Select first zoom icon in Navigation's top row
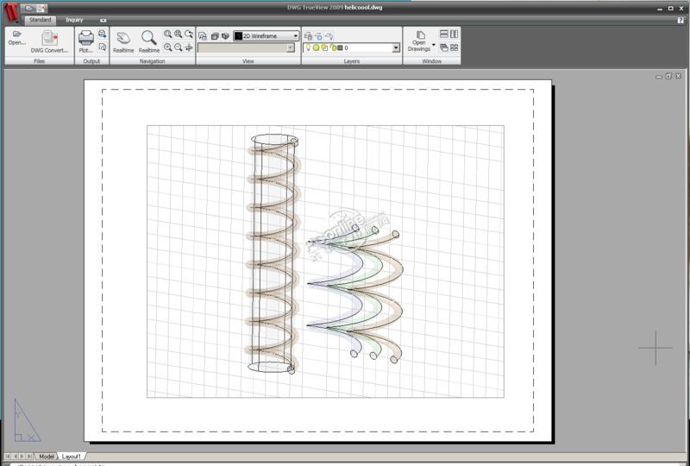This screenshot has height=466, width=690. click(167, 34)
